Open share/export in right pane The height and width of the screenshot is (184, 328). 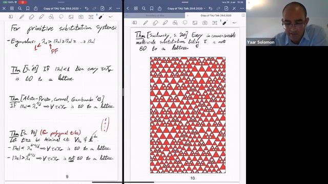pyautogui.click(x=159, y=9)
